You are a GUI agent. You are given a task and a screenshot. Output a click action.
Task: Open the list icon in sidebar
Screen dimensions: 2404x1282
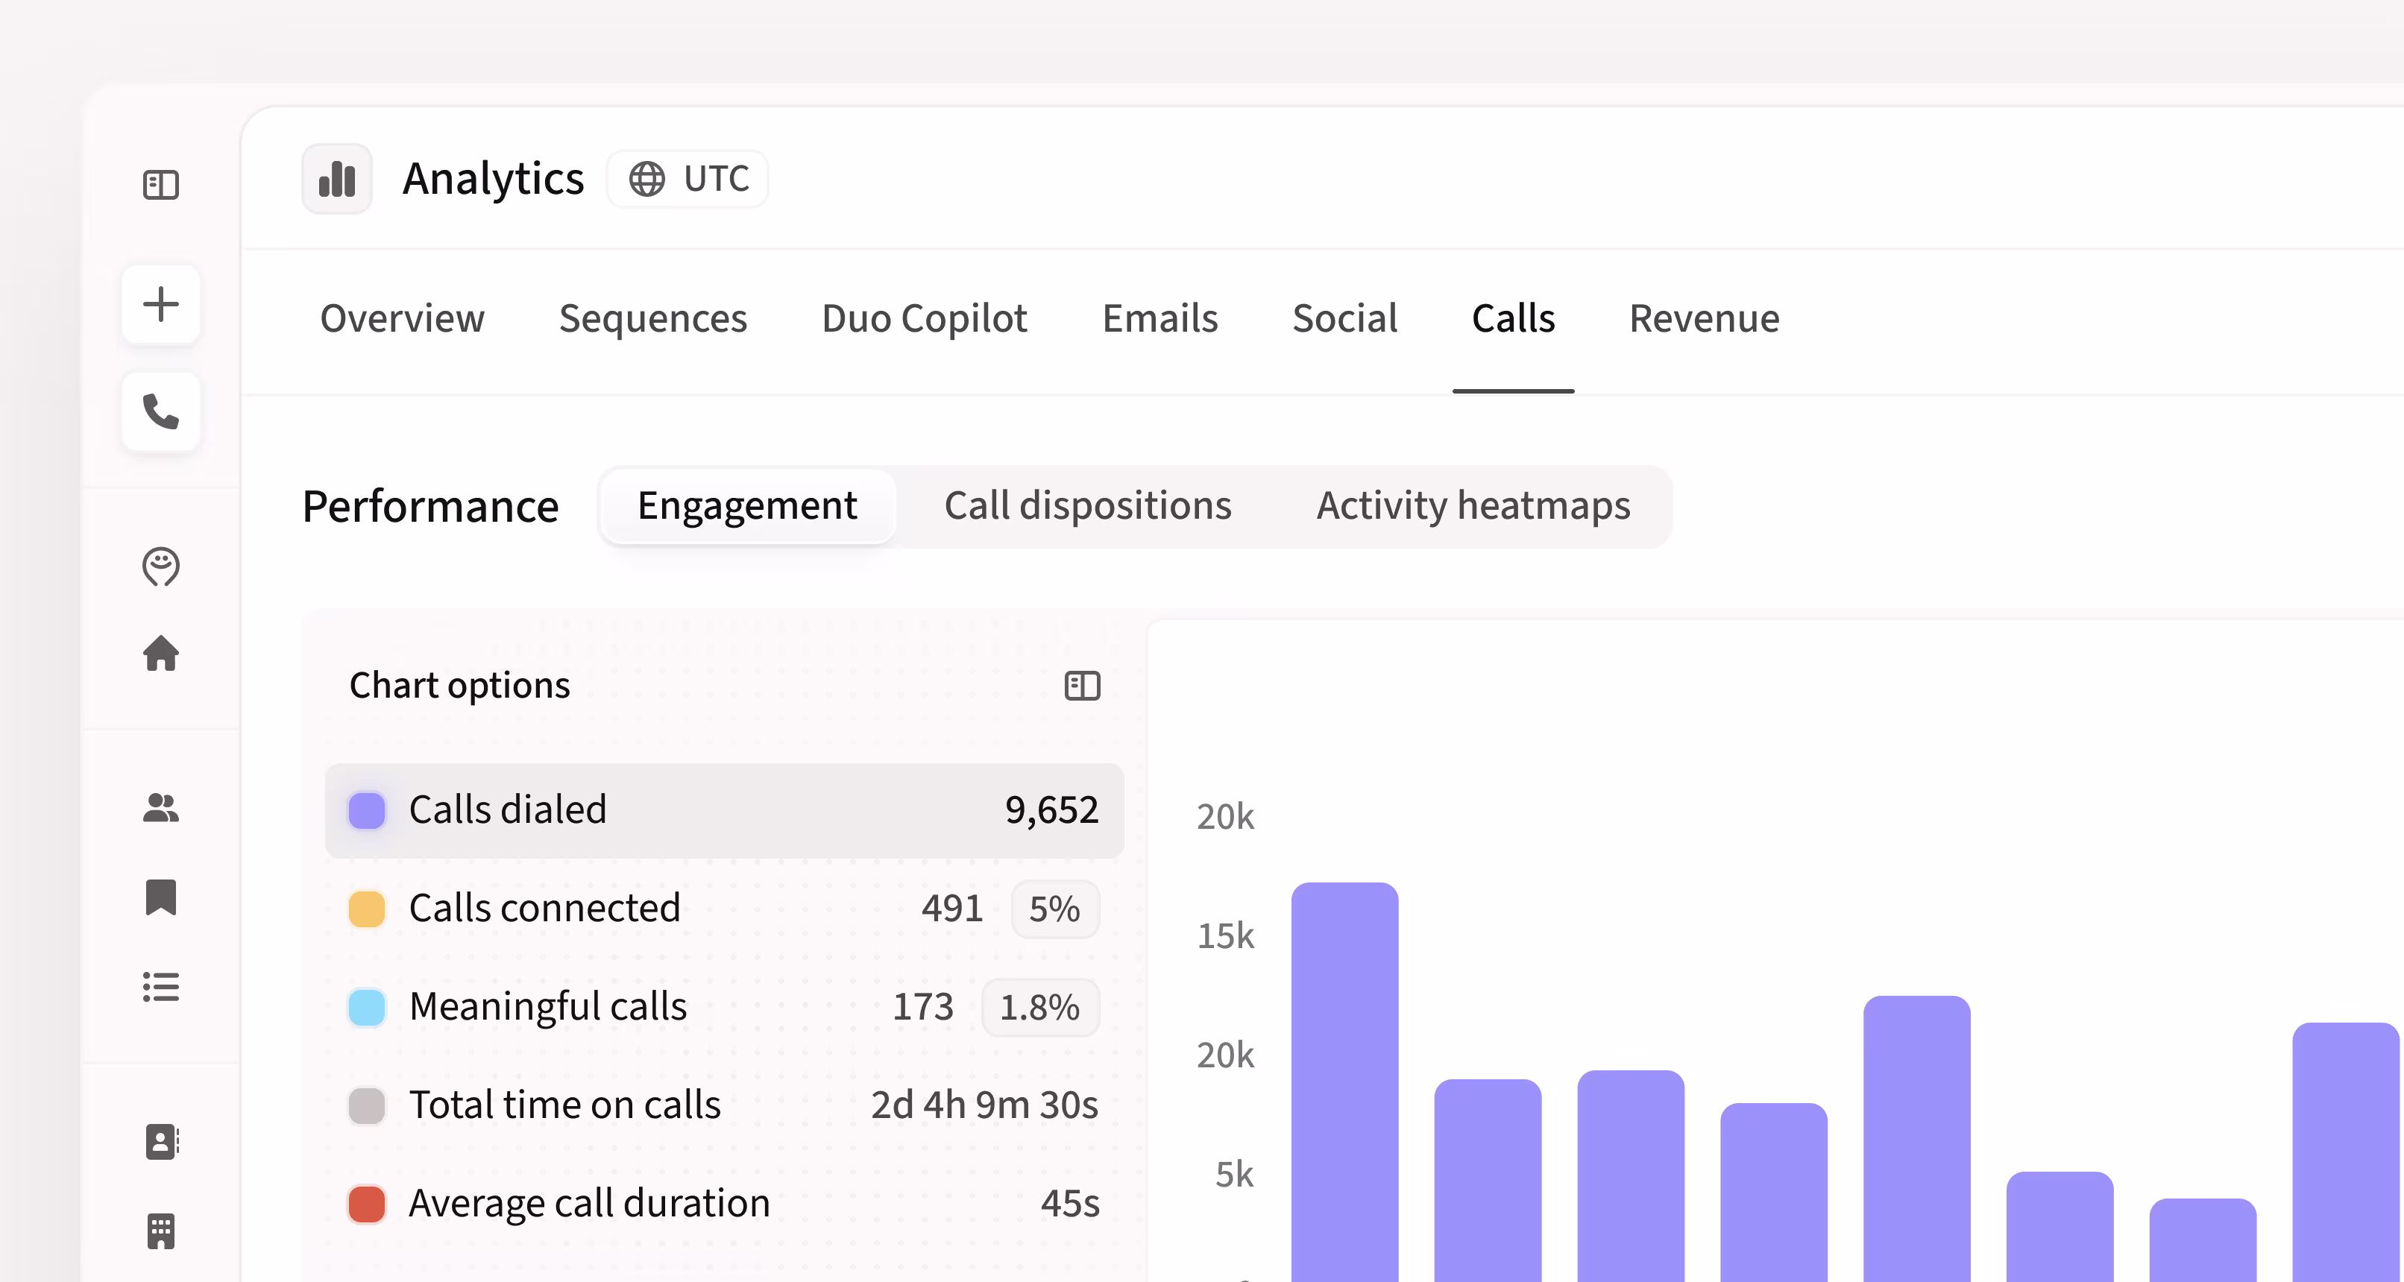(160, 986)
